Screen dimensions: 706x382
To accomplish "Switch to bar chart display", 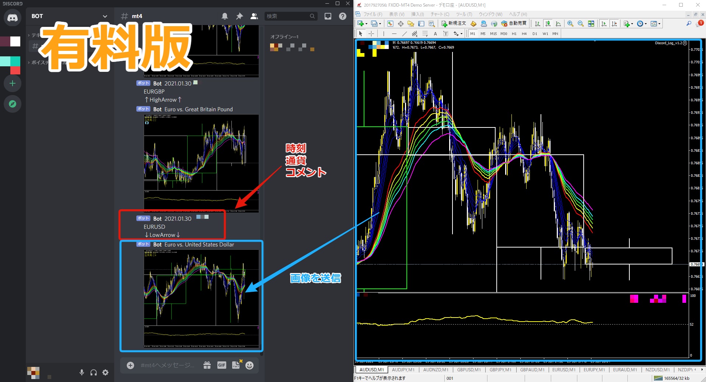I will tap(538, 24).
